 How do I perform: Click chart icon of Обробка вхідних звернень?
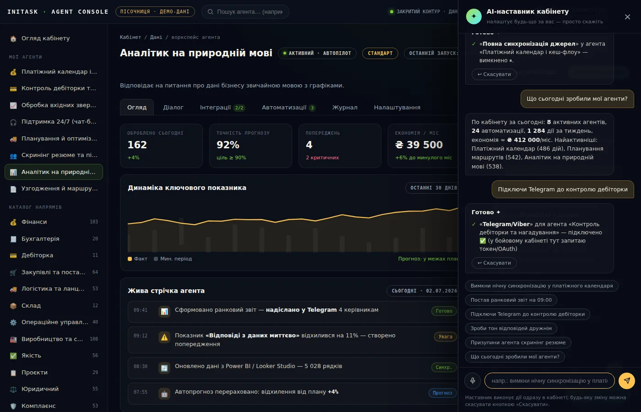tap(13, 105)
